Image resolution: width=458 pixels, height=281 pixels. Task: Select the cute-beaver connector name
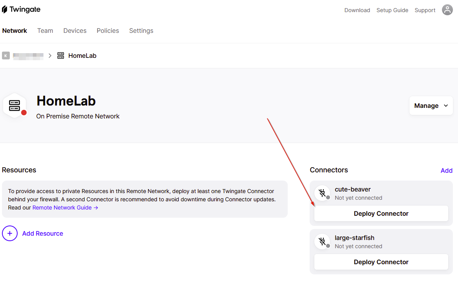(353, 189)
